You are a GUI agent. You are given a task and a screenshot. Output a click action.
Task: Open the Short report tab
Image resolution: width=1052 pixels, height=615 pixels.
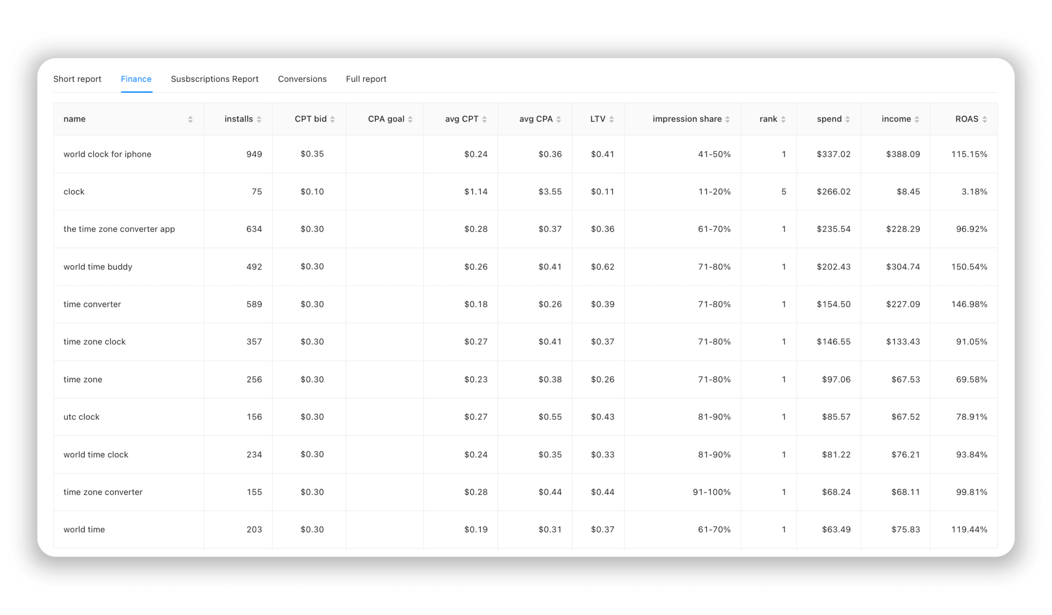tap(77, 79)
